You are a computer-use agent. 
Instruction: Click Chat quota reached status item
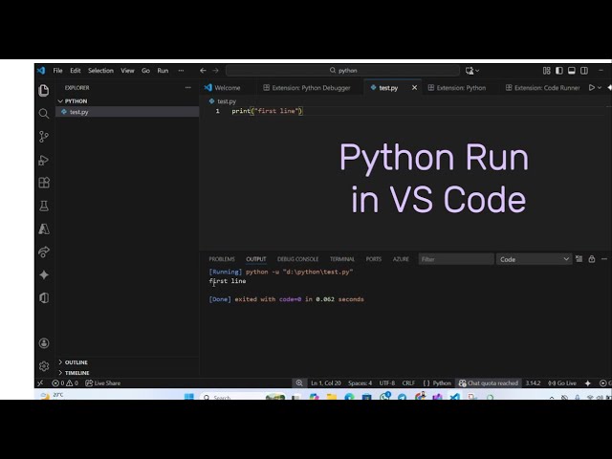[x=489, y=383]
